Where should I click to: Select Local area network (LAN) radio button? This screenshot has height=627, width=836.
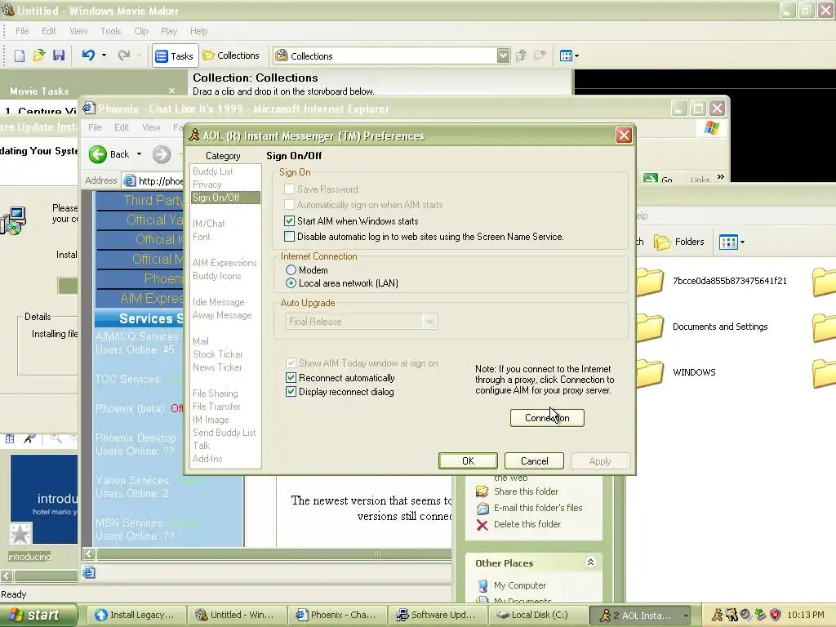click(x=291, y=283)
